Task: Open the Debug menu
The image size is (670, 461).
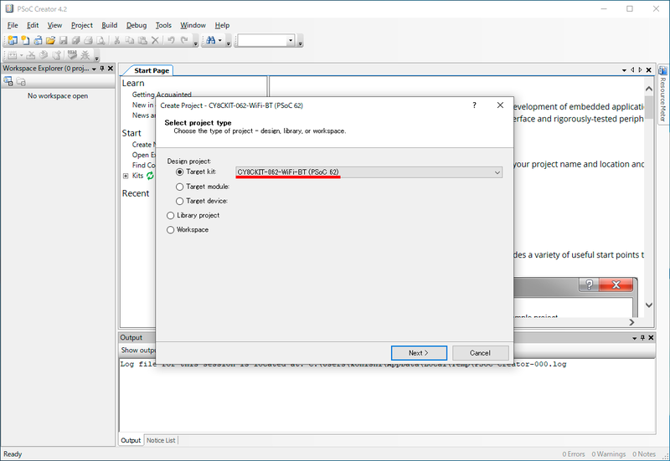Action: tap(137, 25)
